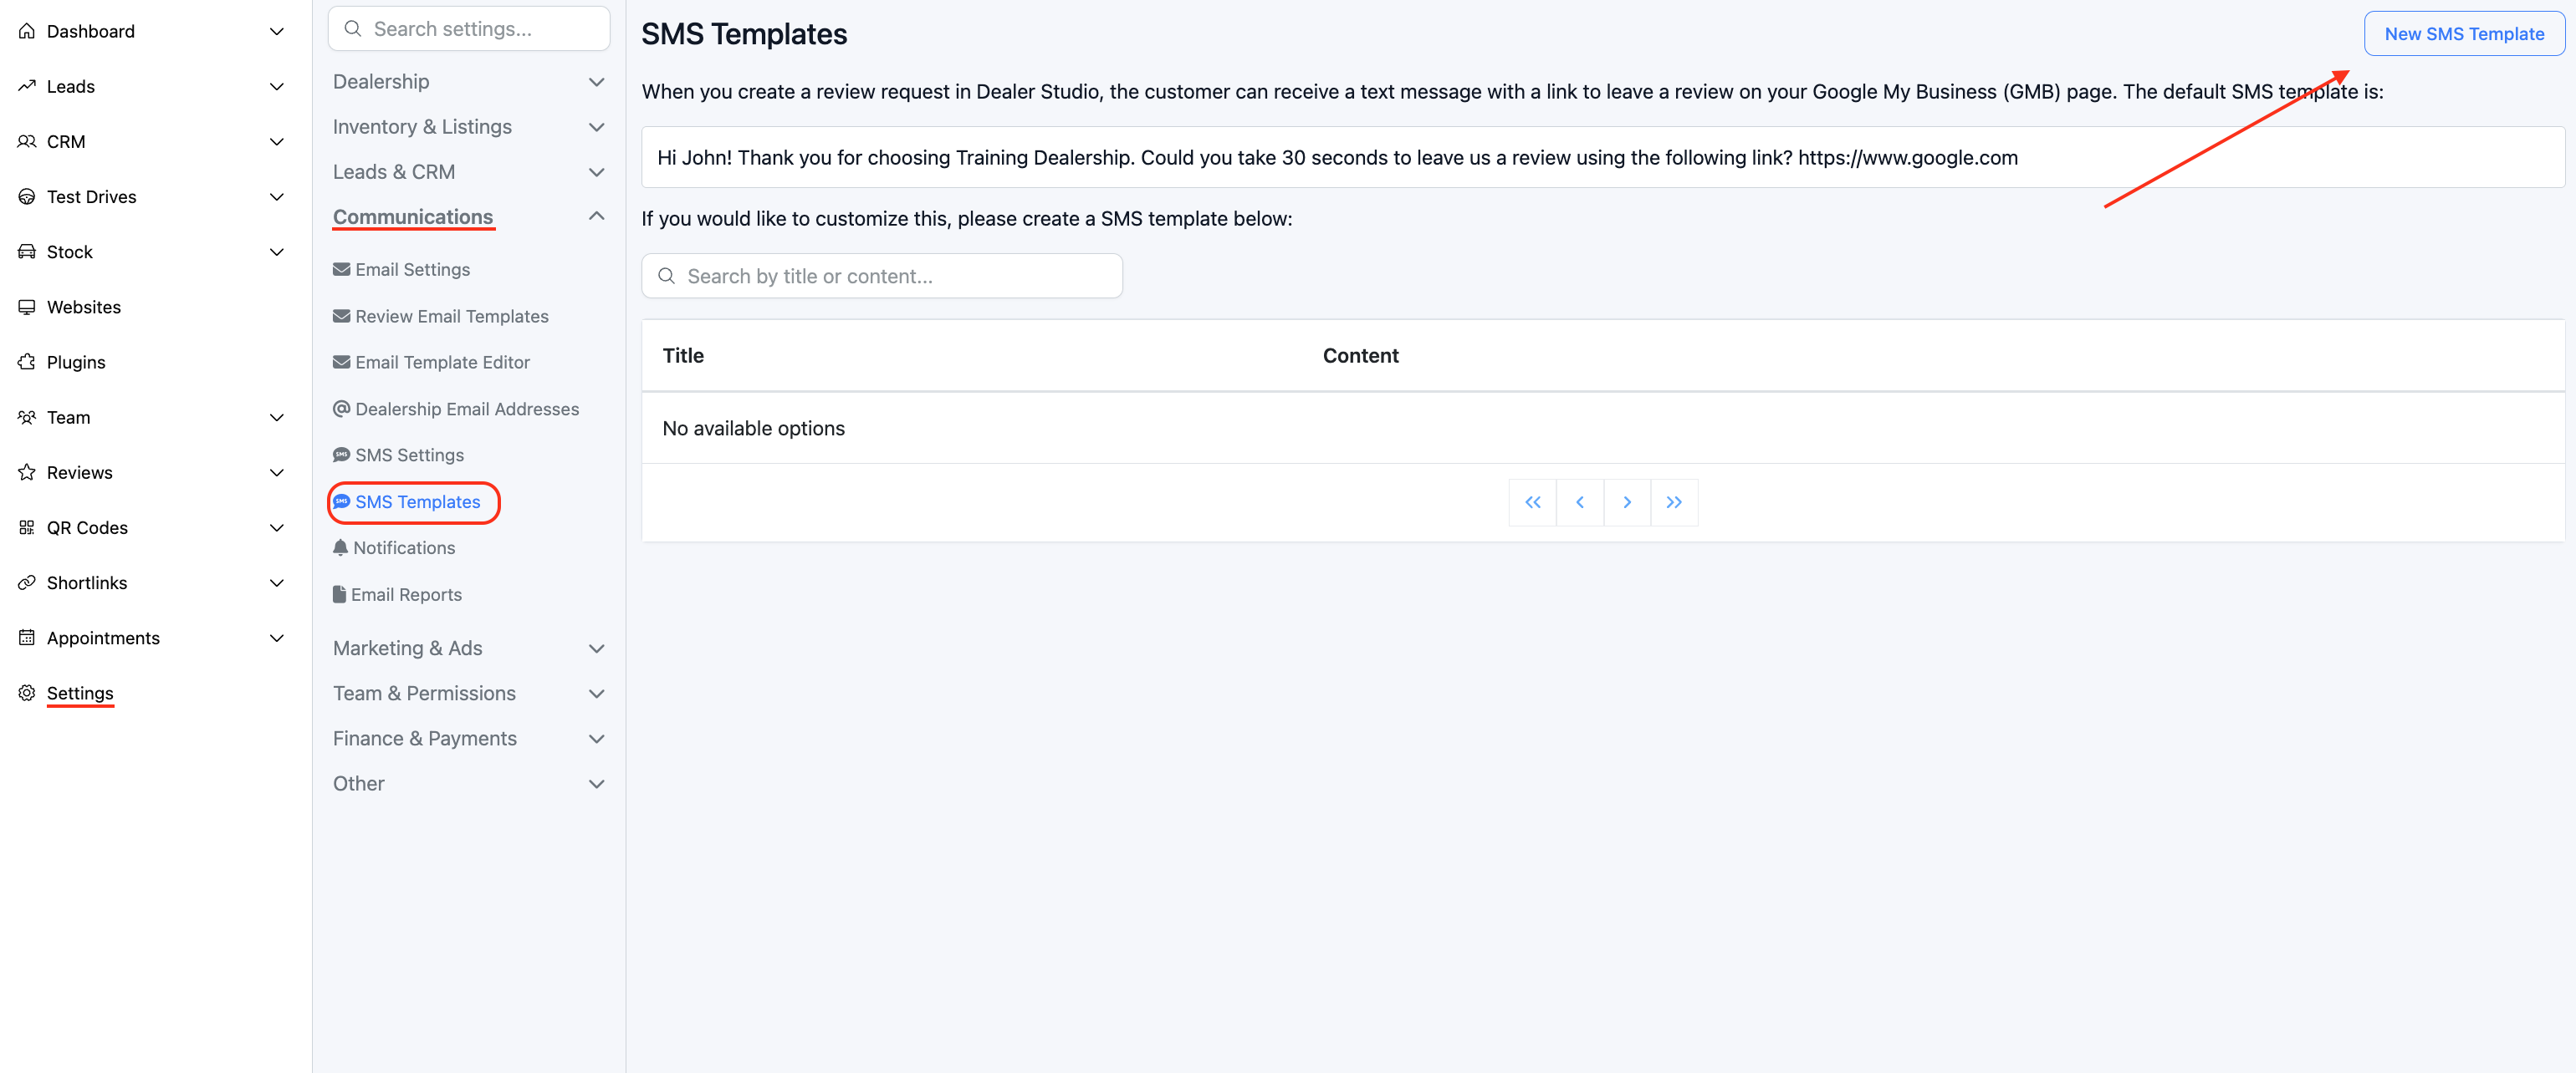Viewport: 2576px width, 1073px height.
Task: Expand the Team & Permissions section
Action: pos(596,694)
